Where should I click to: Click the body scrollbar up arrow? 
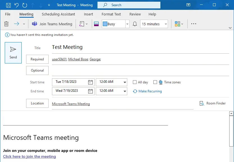(x=231, y=114)
